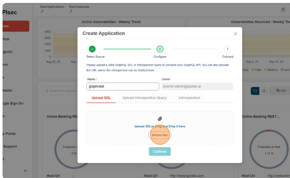The height and width of the screenshot is (178, 290).
Task: Open the Sort options
Action: 280,91
